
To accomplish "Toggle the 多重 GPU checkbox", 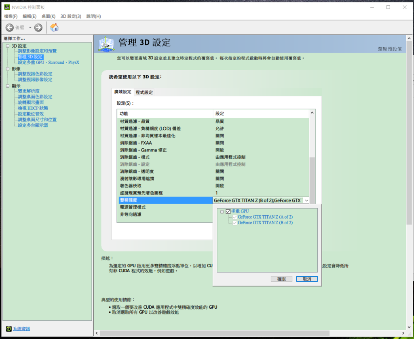I will click(x=228, y=211).
